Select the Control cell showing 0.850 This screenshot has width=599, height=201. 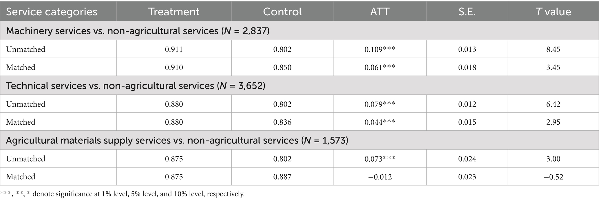tap(282, 67)
